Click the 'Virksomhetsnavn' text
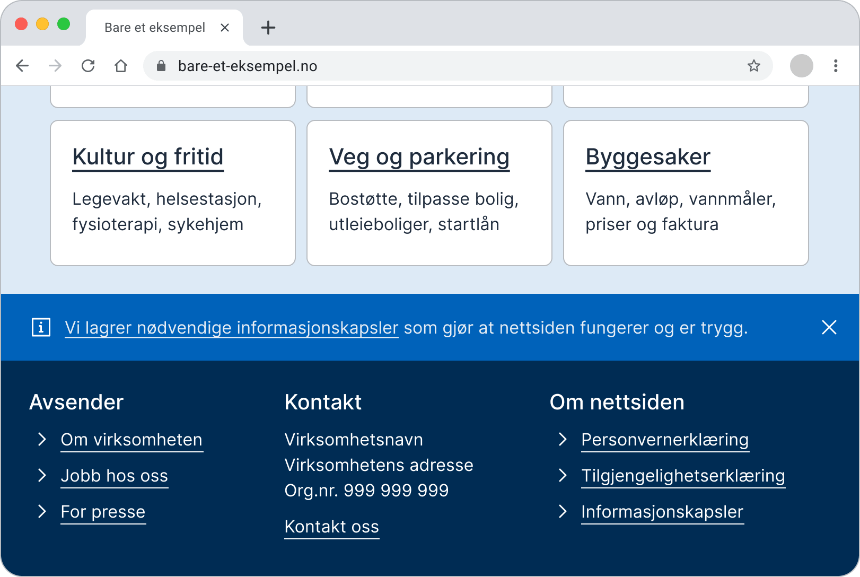Viewport: 860px width, 577px height. pyautogui.click(x=354, y=440)
